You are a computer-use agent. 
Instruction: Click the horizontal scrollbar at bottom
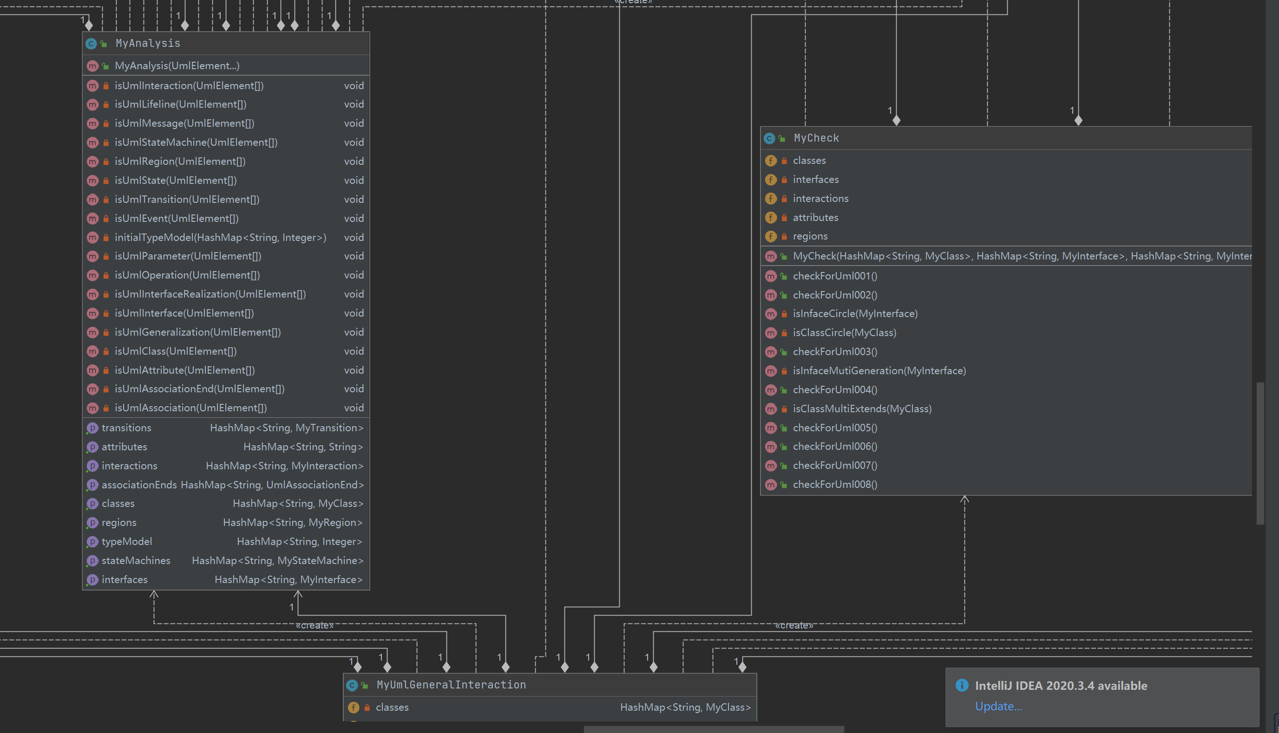(713, 729)
